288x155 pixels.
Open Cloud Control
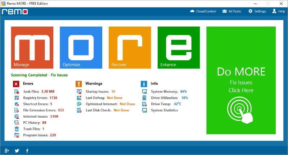tap(203, 11)
